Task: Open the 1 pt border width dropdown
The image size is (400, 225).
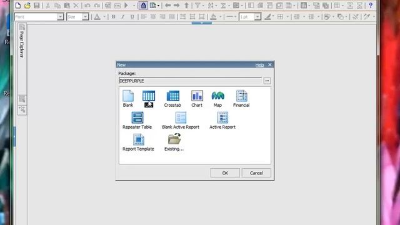Action: click(257, 17)
